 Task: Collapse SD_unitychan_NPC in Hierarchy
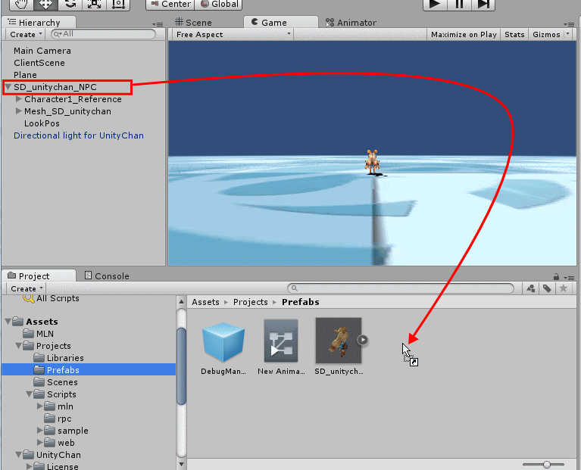[8, 87]
